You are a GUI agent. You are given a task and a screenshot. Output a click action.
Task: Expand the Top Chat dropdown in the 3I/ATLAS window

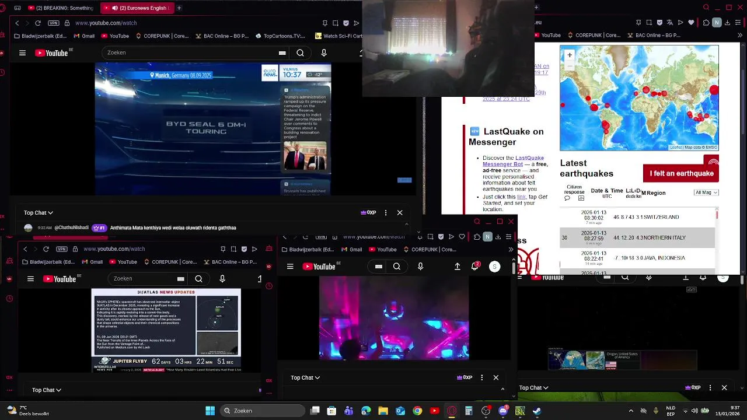47,390
